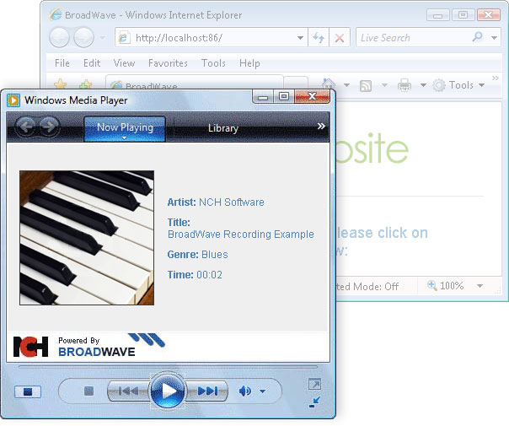Open the Now Playing dropdown arrow
The width and height of the screenshot is (509, 426).
pos(125,138)
